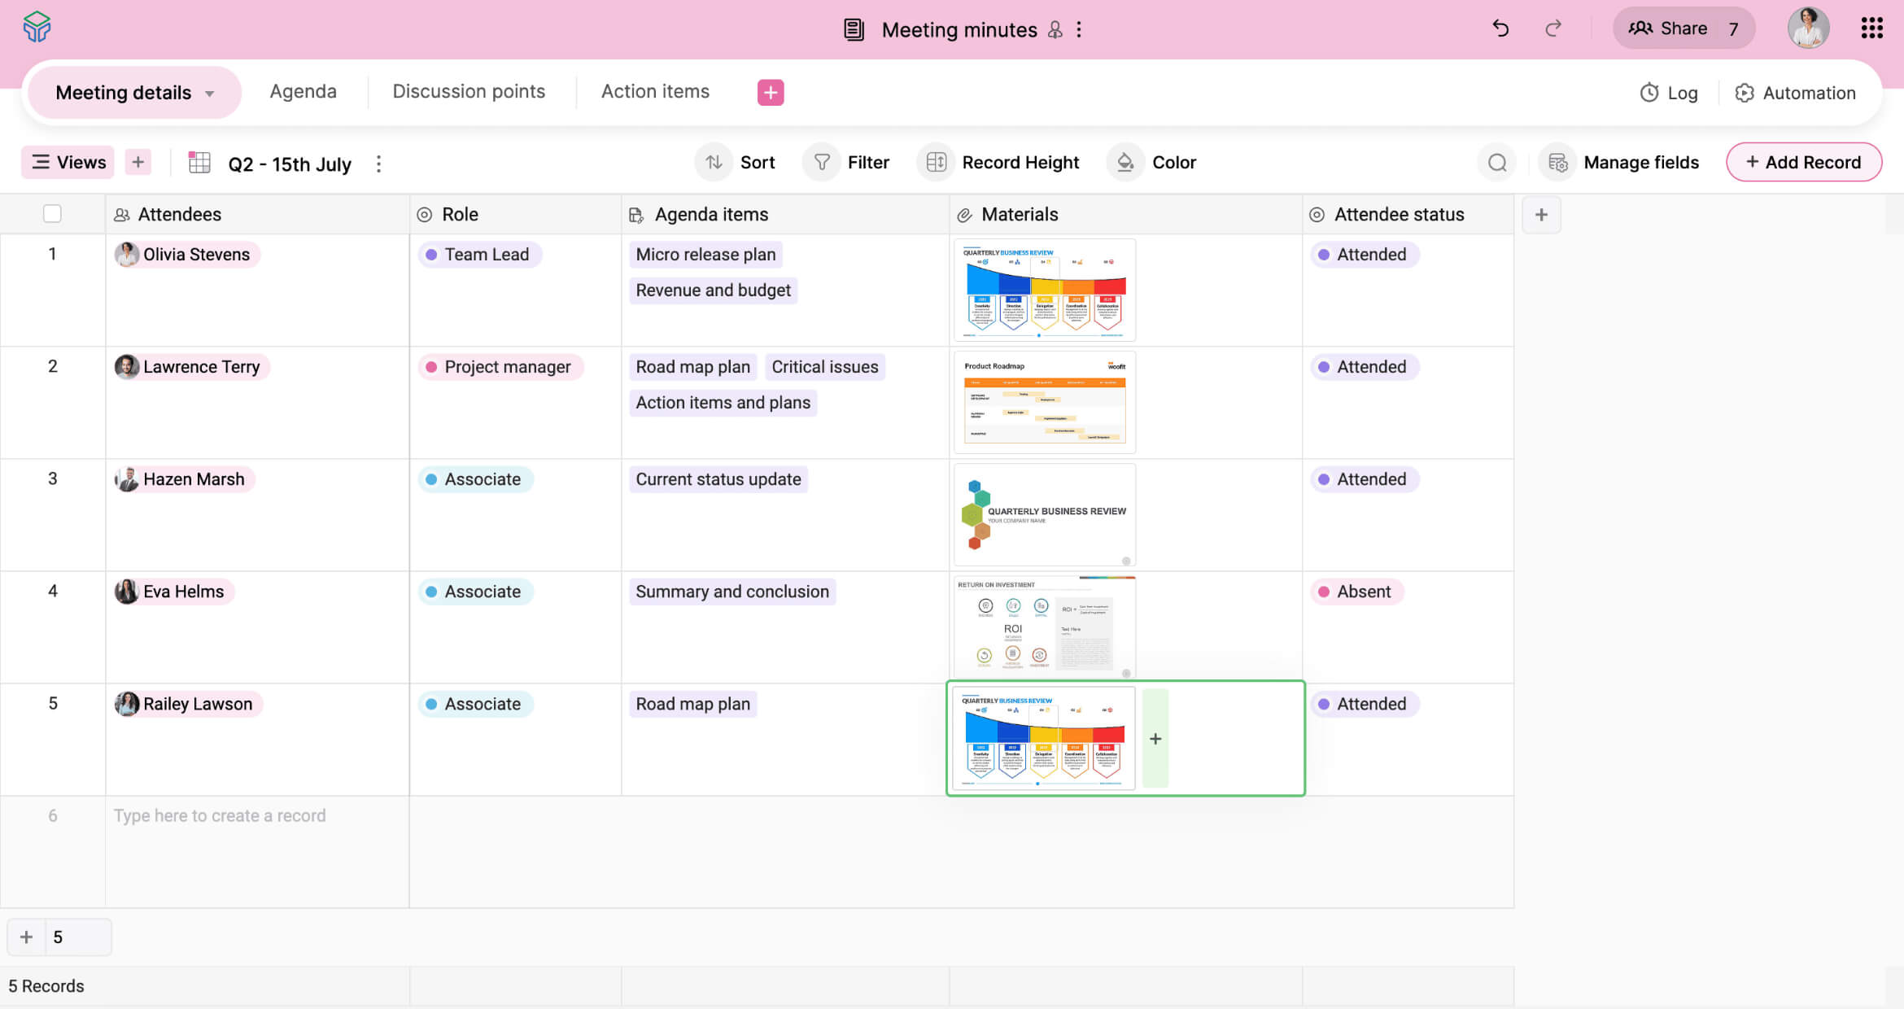The width and height of the screenshot is (1904, 1009).
Task: Open the Q2 - 15th July options menu
Action: (x=378, y=163)
